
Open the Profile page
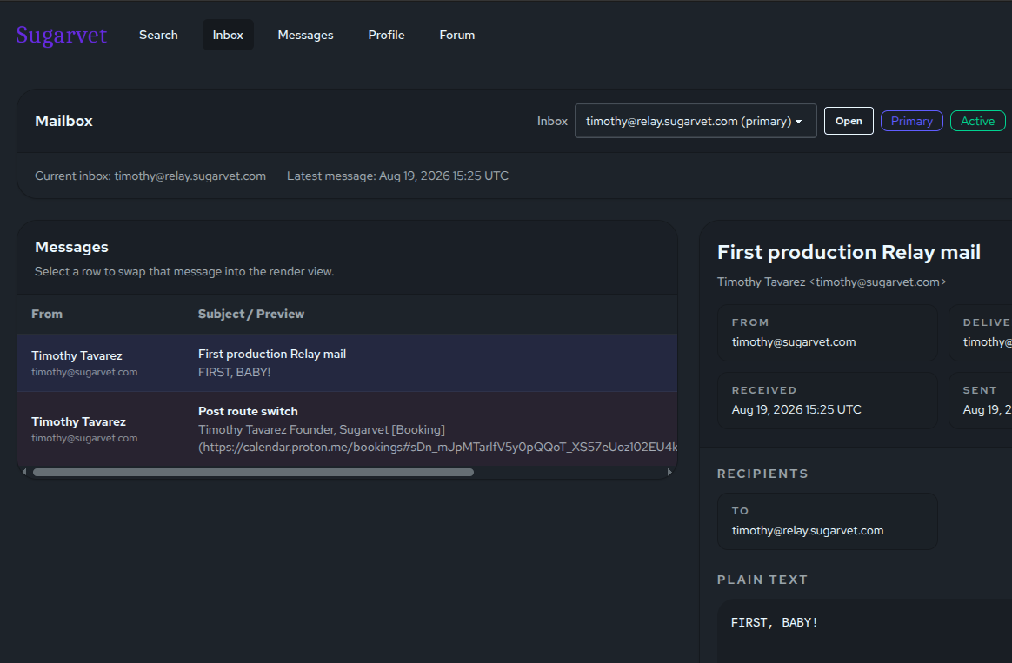click(x=386, y=35)
